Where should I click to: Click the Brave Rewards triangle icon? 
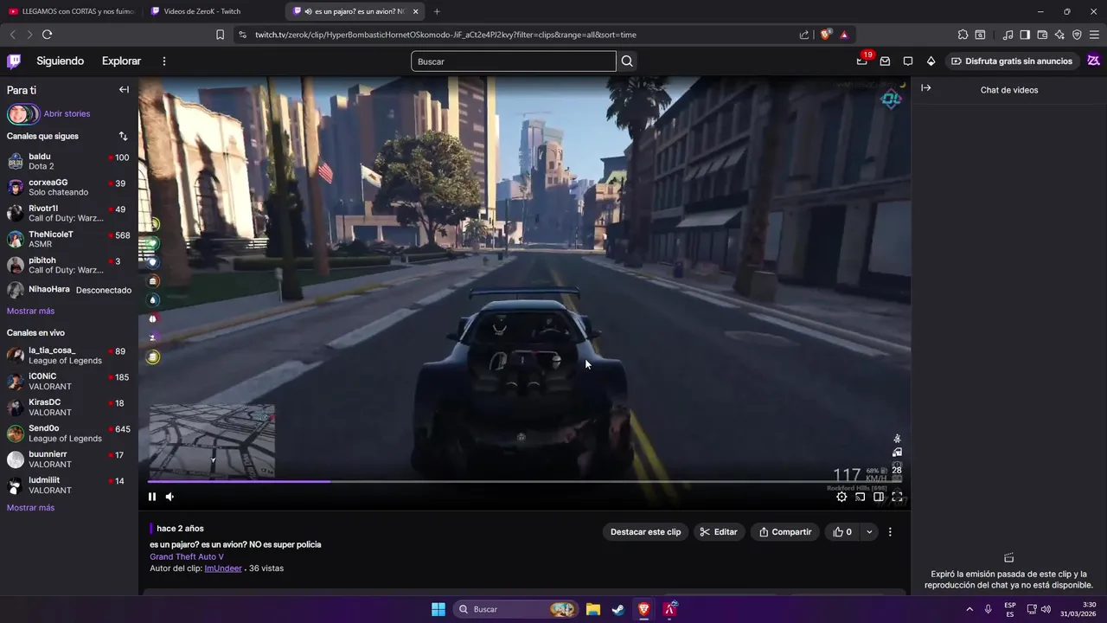844,35
